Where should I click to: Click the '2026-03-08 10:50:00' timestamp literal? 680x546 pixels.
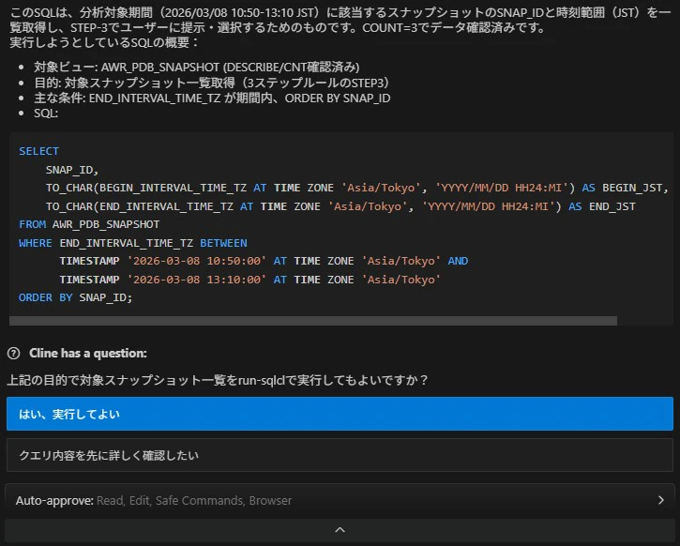(x=196, y=261)
